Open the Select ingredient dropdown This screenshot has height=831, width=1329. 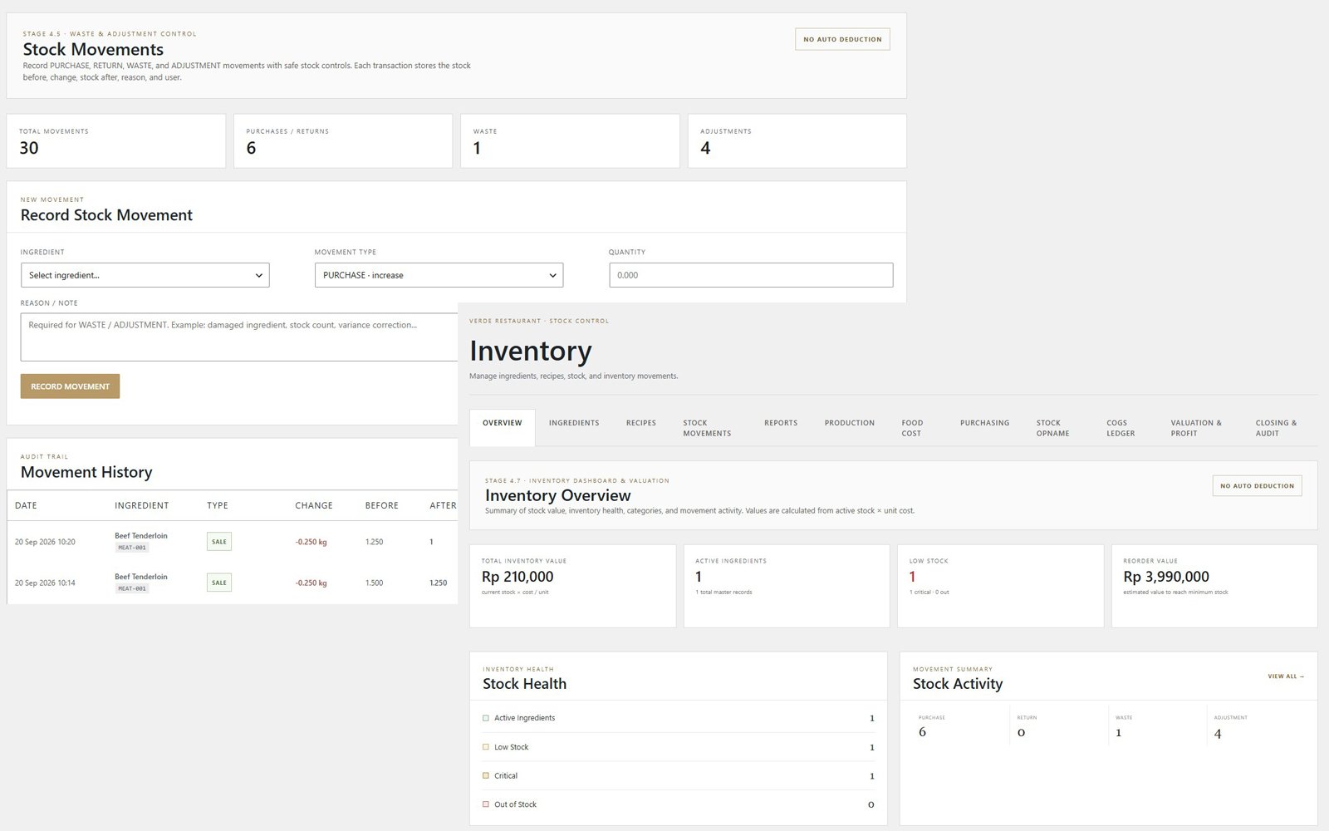[x=145, y=275]
